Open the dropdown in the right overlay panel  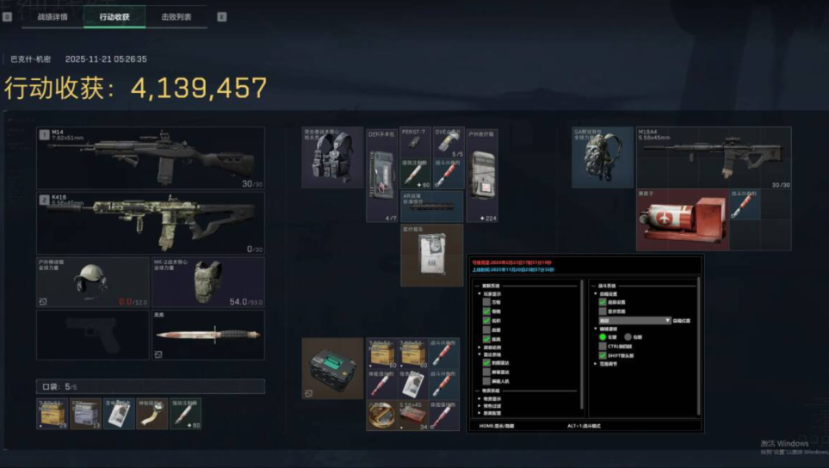[x=634, y=320]
